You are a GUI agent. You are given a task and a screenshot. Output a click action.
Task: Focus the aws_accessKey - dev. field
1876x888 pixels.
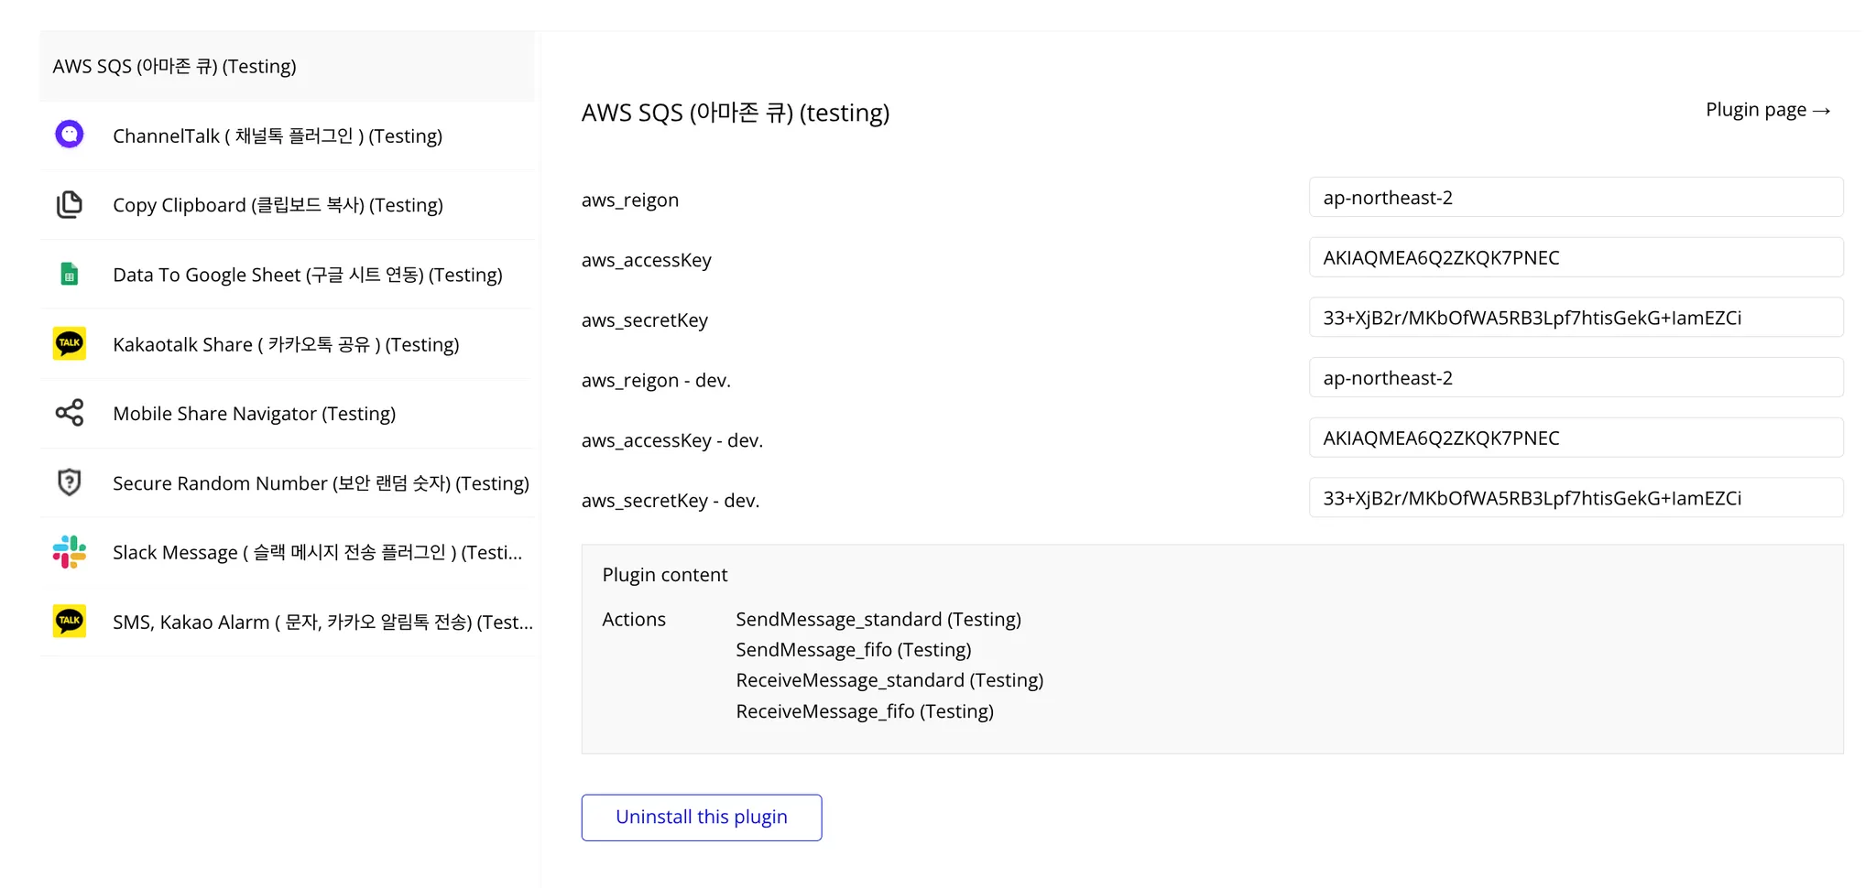1576,439
